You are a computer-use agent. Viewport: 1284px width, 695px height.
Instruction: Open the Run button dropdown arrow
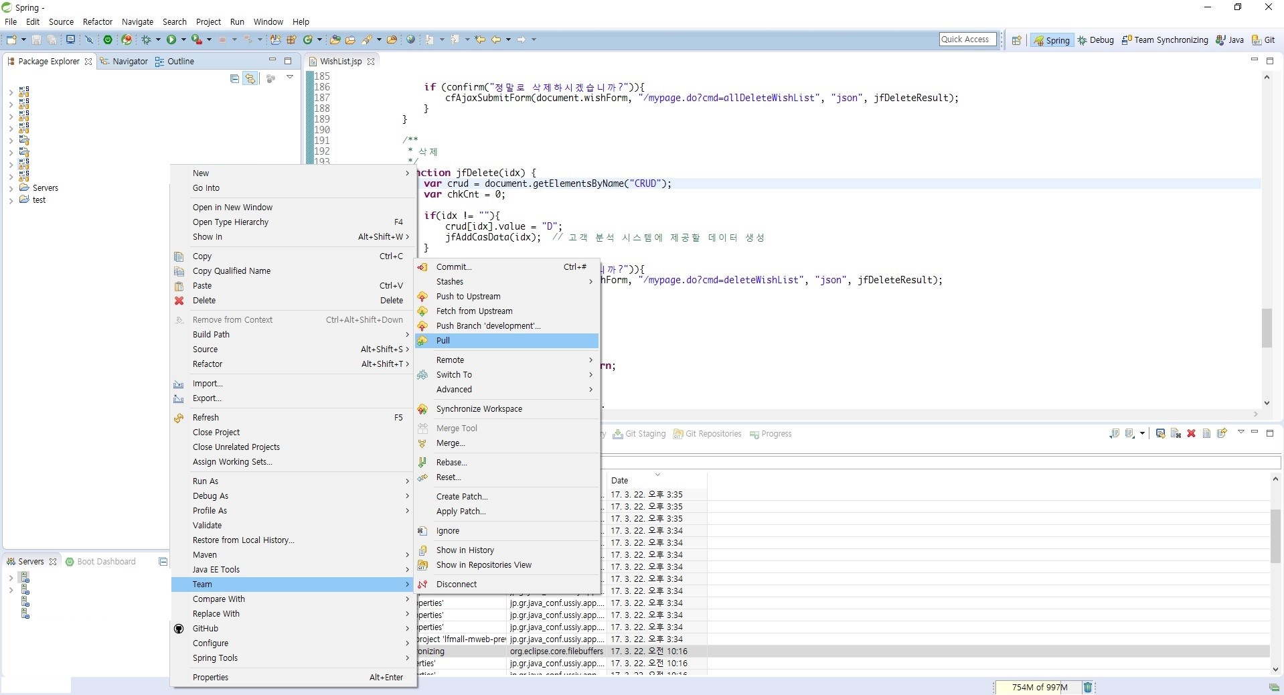(x=183, y=40)
